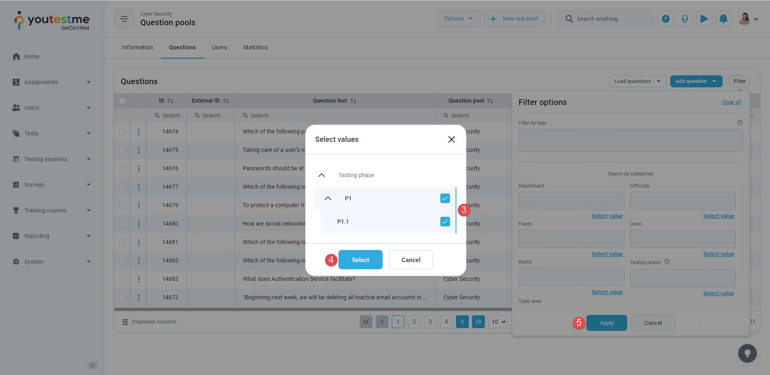This screenshot has height=375, width=770.
Task: Tick the checkbox for question 14683 row
Action: click(122, 279)
